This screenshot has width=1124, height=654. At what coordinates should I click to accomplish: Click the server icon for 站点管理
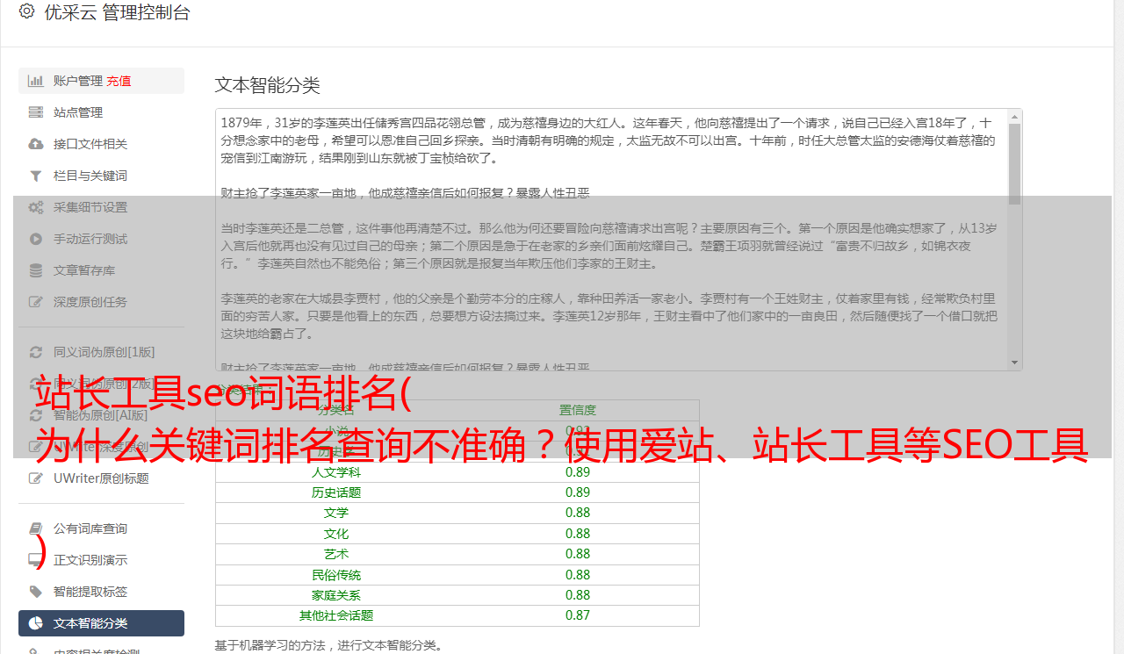click(x=36, y=112)
